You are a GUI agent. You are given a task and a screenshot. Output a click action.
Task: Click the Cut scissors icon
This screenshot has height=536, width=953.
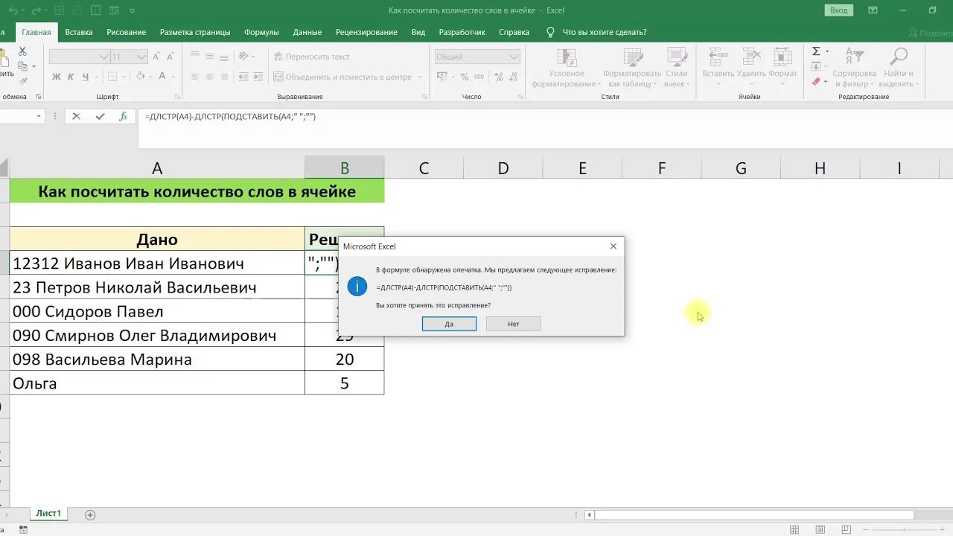[22, 51]
